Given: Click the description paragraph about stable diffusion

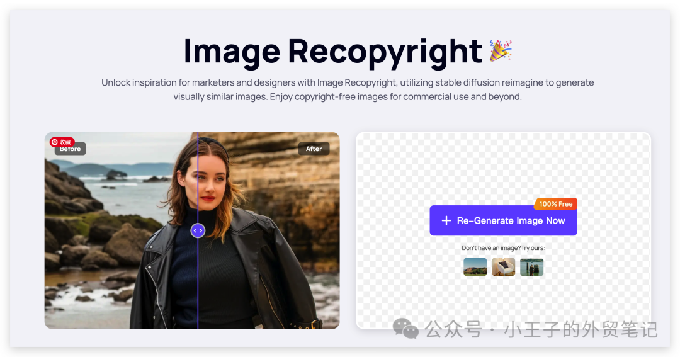Looking at the screenshot, I should [348, 89].
